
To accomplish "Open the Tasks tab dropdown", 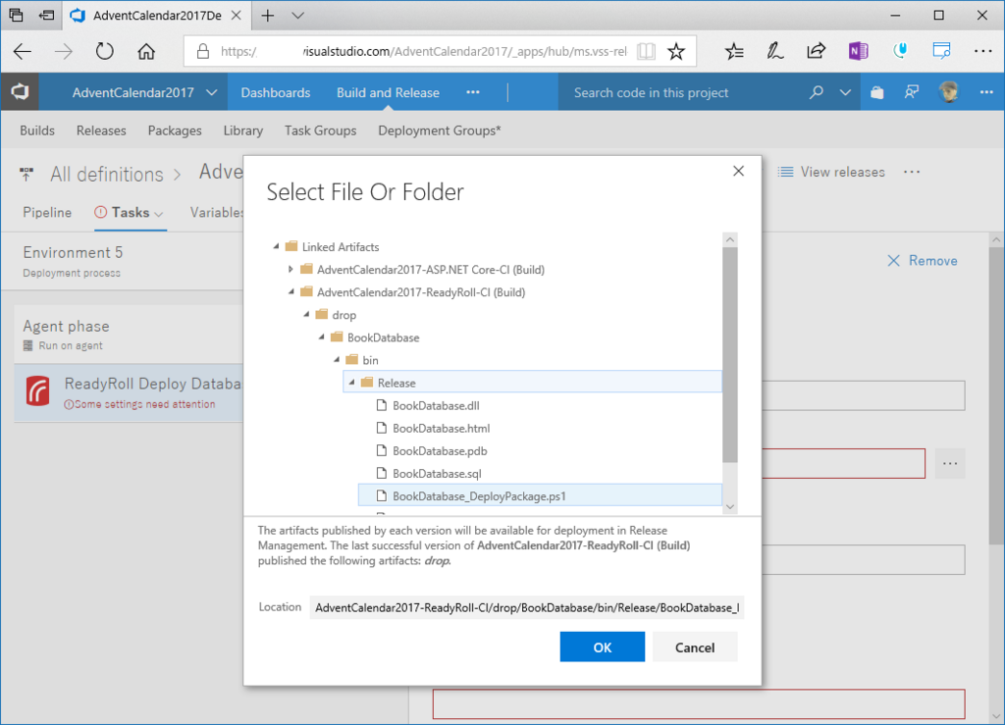I will point(159,214).
